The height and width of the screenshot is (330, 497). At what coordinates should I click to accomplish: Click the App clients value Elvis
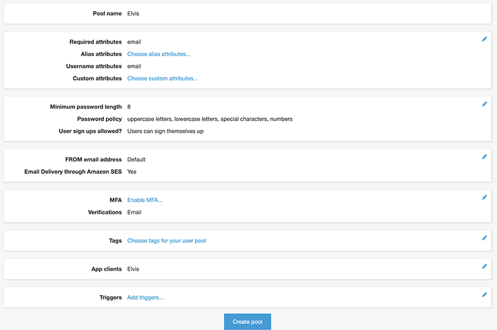click(133, 269)
